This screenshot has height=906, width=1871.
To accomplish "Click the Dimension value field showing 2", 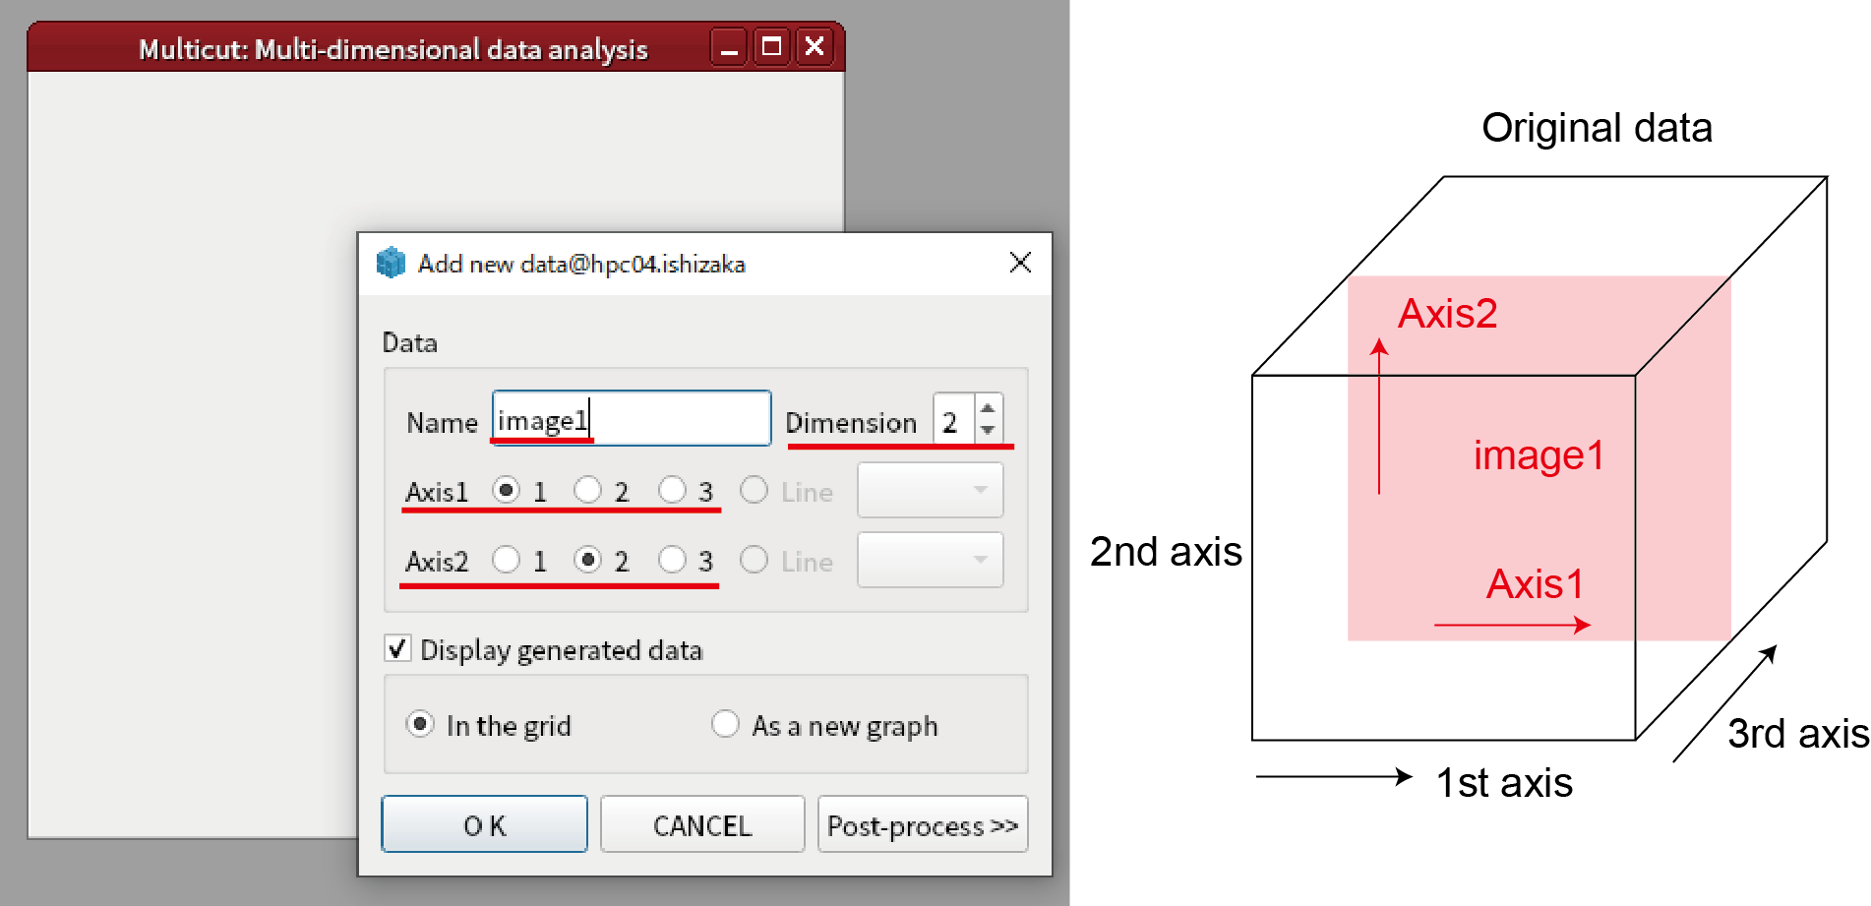I will pyautogui.click(x=953, y=422).
